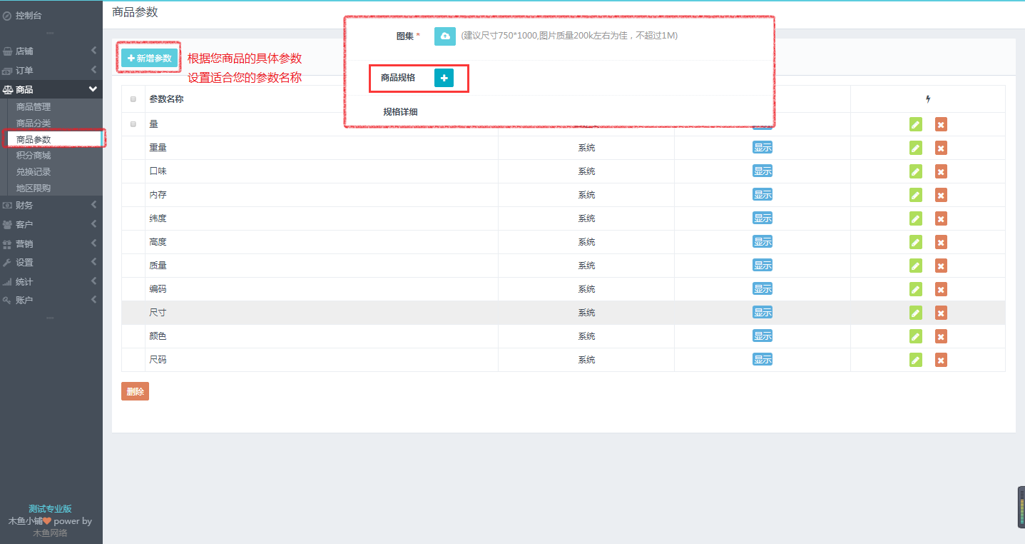The width and height of the screenshot is (1025, 544).
Task: Expand the 订单 sidebar section
Action: pyautogui.click(x=50, y=71)
